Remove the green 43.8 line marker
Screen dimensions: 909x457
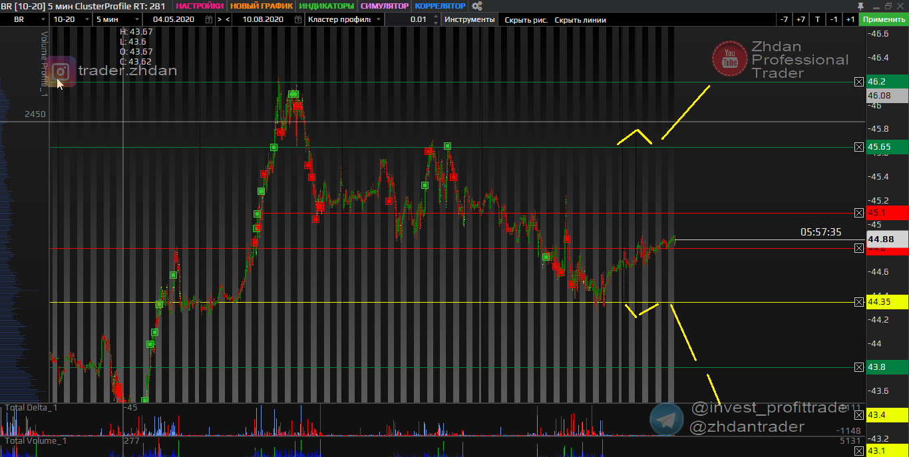[x=859, y=367]
